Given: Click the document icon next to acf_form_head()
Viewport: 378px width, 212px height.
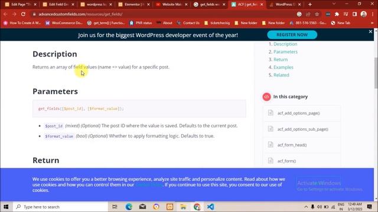Looking at the screenshot, I should pos(271,144).
